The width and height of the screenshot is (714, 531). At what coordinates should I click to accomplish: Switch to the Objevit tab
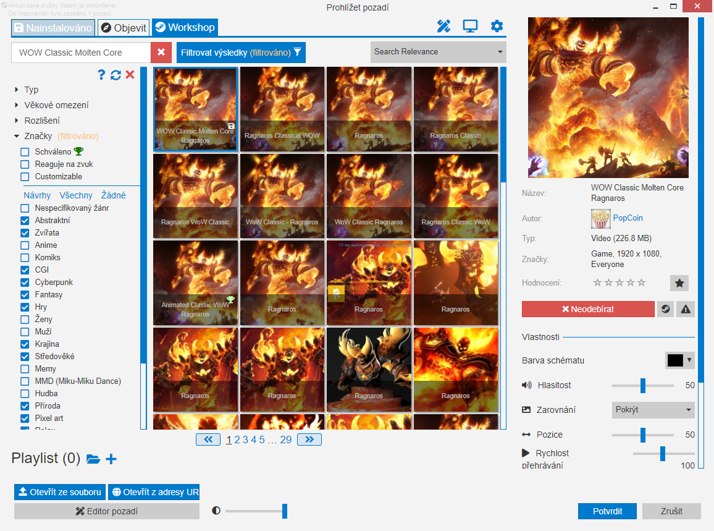click(x=124, y=28)
